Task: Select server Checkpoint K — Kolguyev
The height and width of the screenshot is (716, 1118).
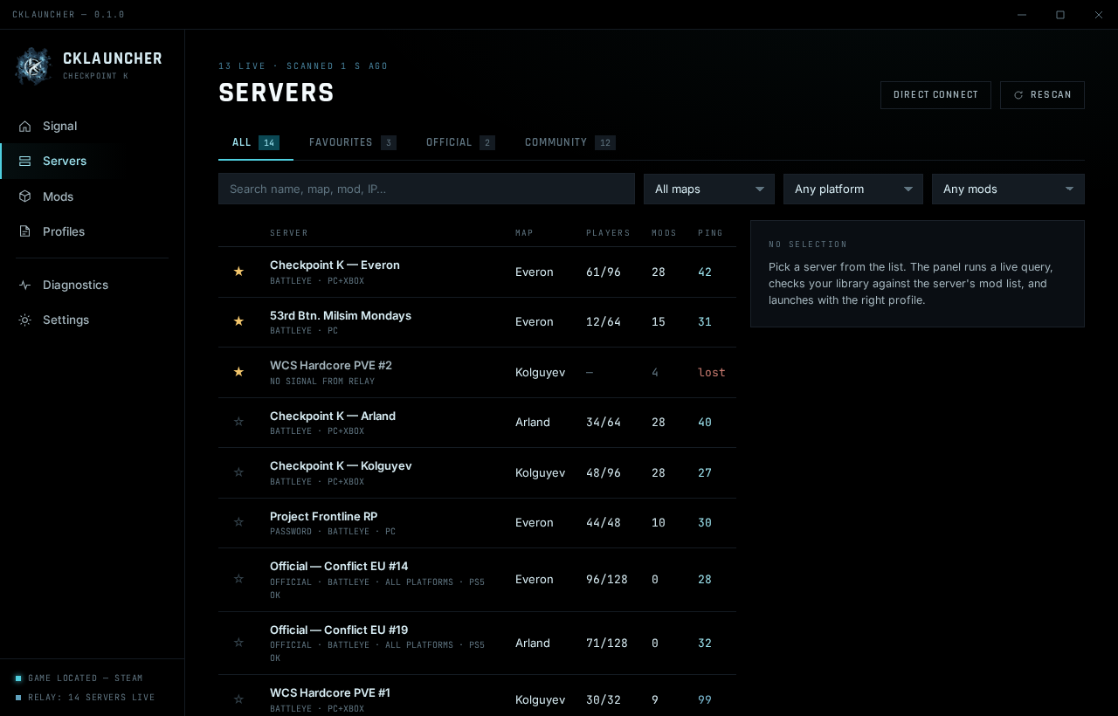Action: pos(477,472)
